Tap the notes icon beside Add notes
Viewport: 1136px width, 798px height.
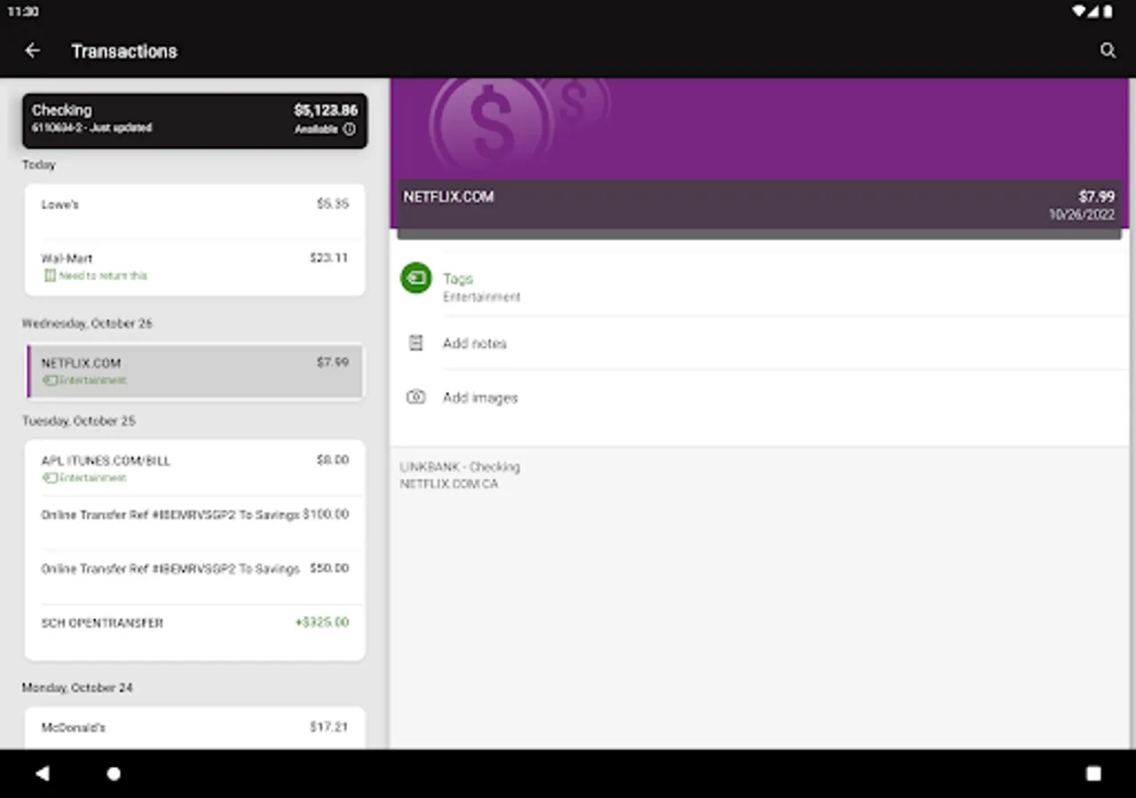point(415,343)
